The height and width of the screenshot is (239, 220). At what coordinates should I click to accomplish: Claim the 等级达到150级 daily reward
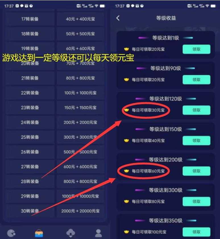click(196, 141)
